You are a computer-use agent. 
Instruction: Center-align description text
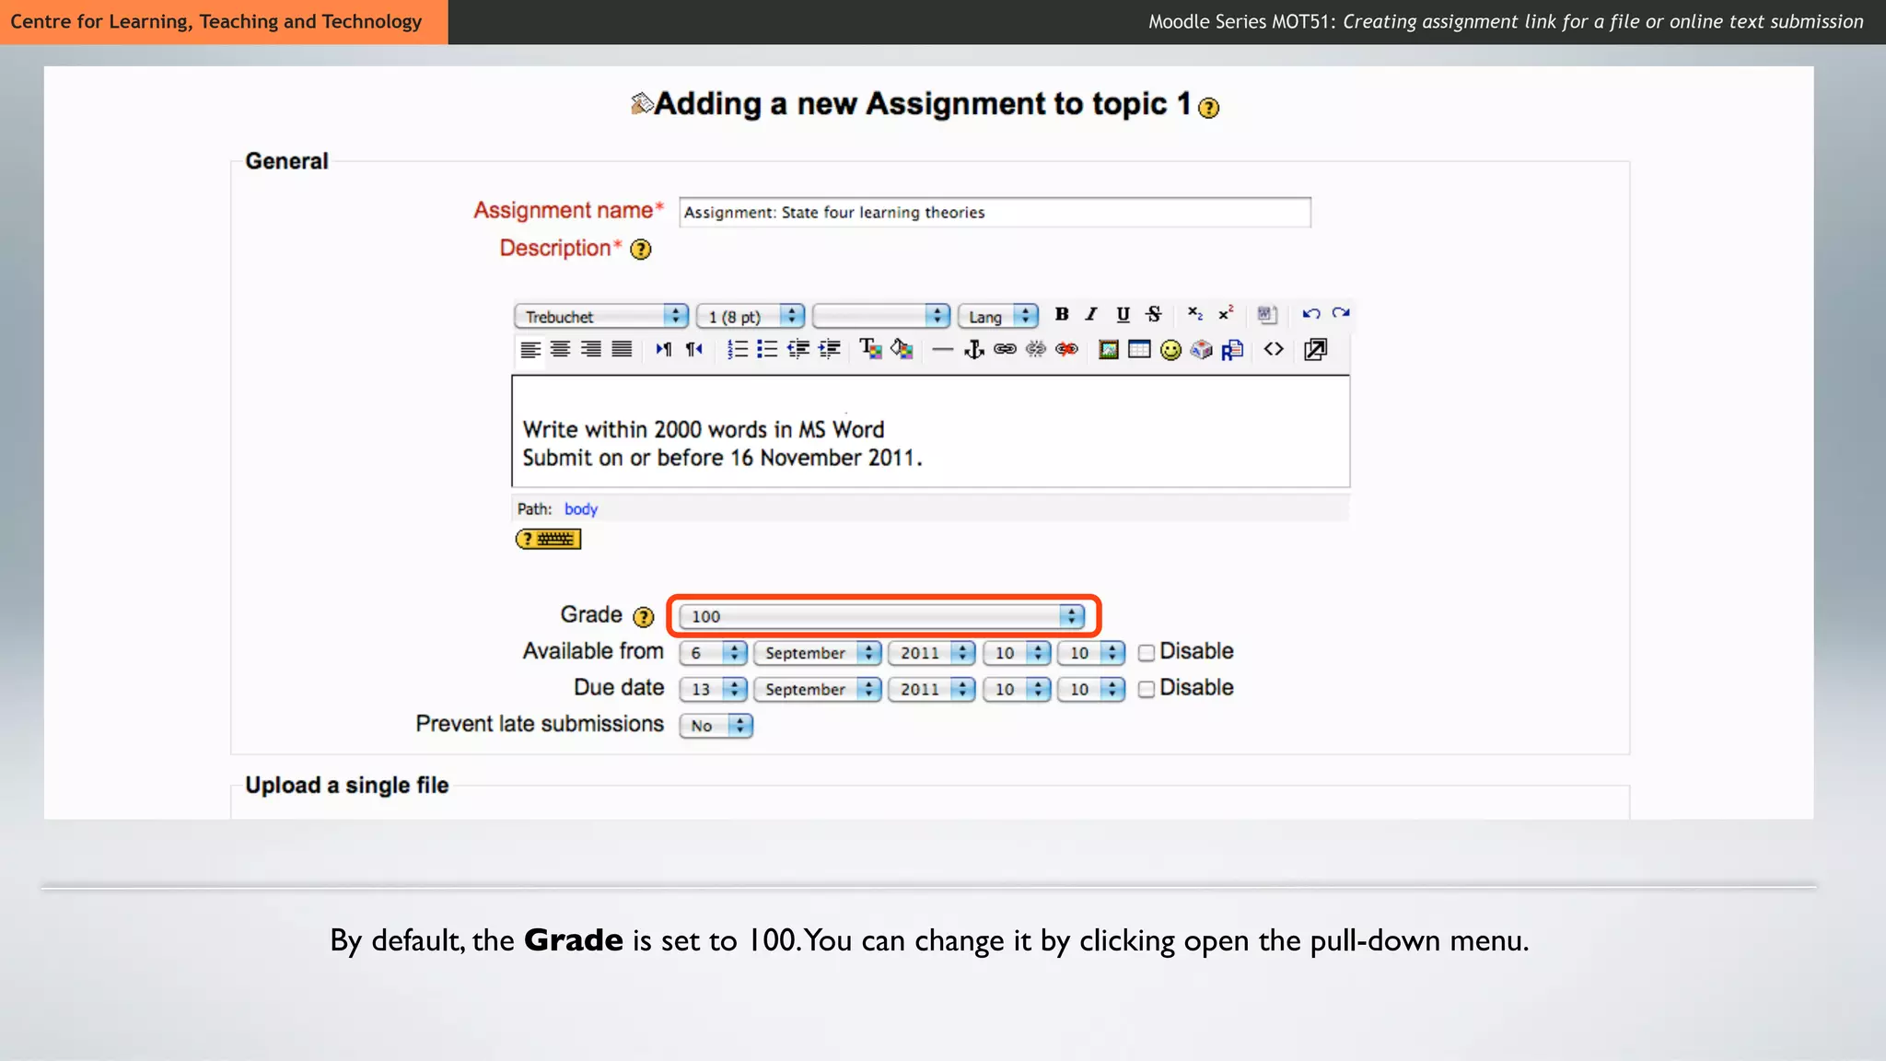(x=560, y=349)
